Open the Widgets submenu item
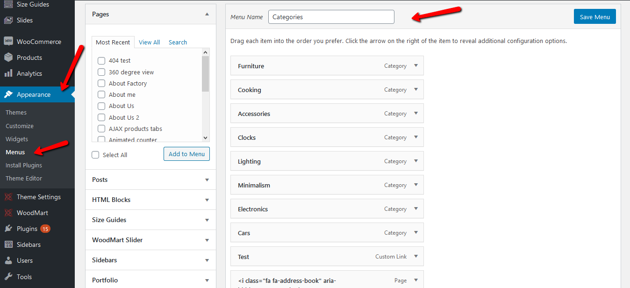Image resolution: width=630 pixels, height=288 pixels. [17, 139]
